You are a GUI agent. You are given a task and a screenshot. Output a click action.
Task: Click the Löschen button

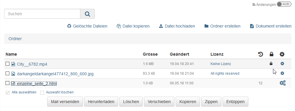[131, 102]
